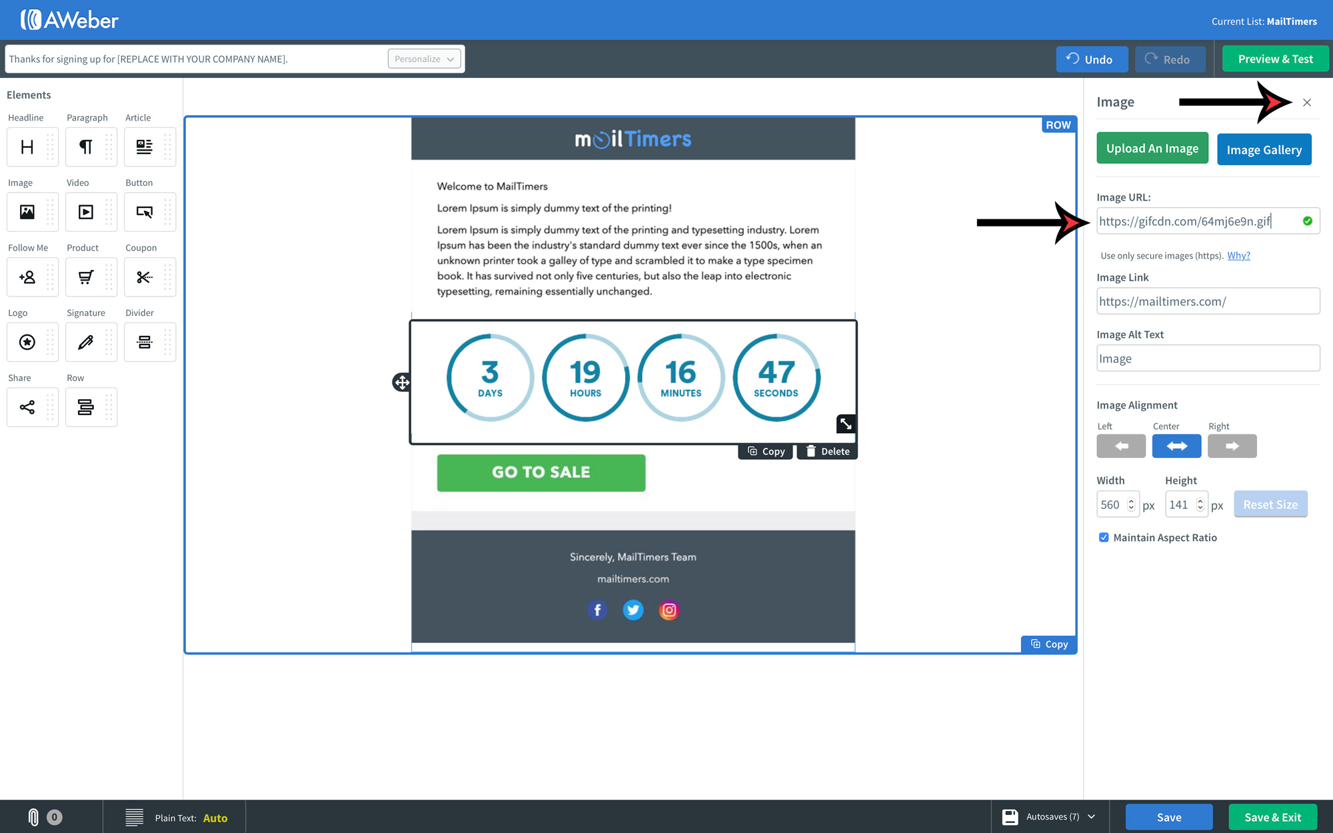Open the Why? secure images link
The image size is (1333, 833).
pos(1238,255)
